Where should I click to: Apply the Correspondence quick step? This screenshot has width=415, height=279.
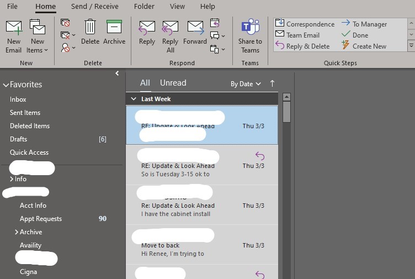[305, 24]
